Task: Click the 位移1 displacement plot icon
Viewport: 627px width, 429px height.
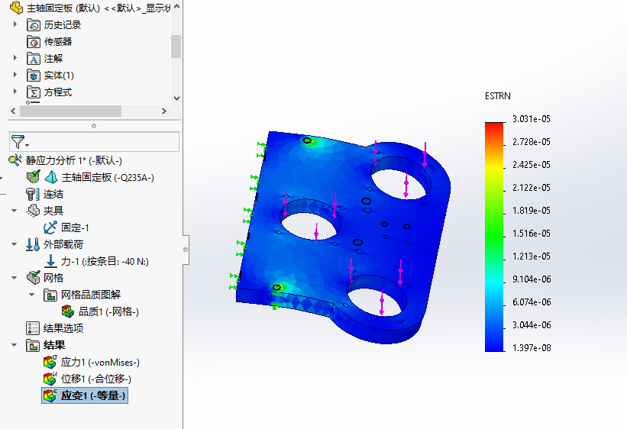Action: click(x=50, y=379)
